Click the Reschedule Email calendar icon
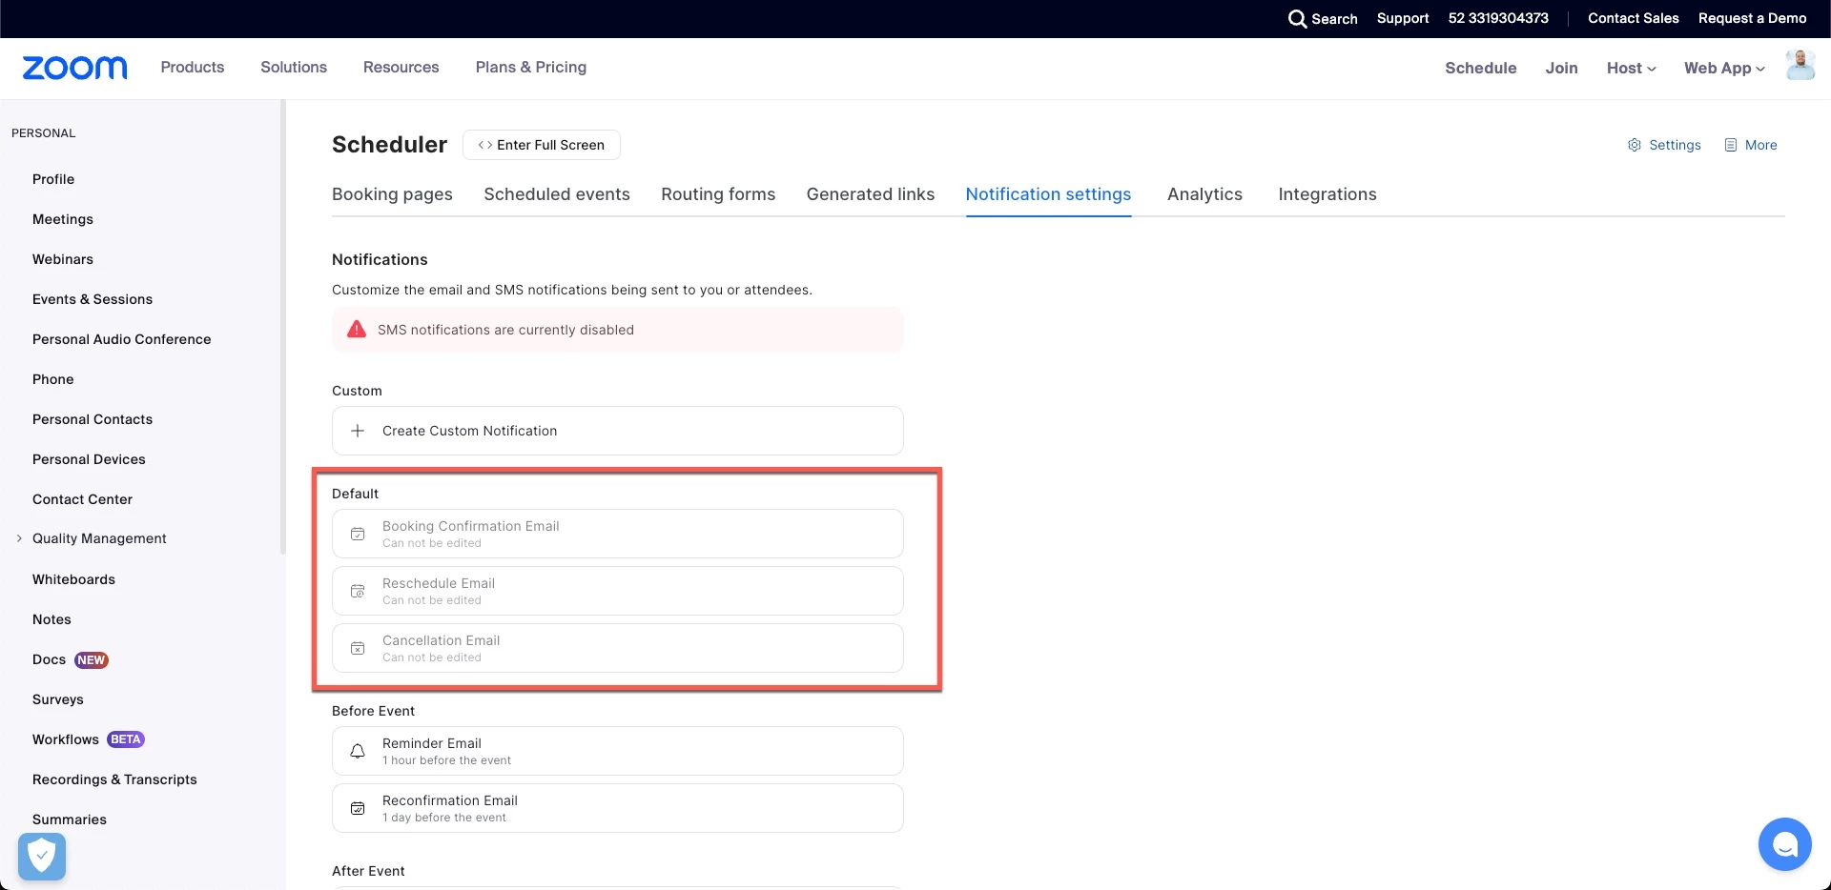This screenshot has width=1831, height=890. coord(358,591)
